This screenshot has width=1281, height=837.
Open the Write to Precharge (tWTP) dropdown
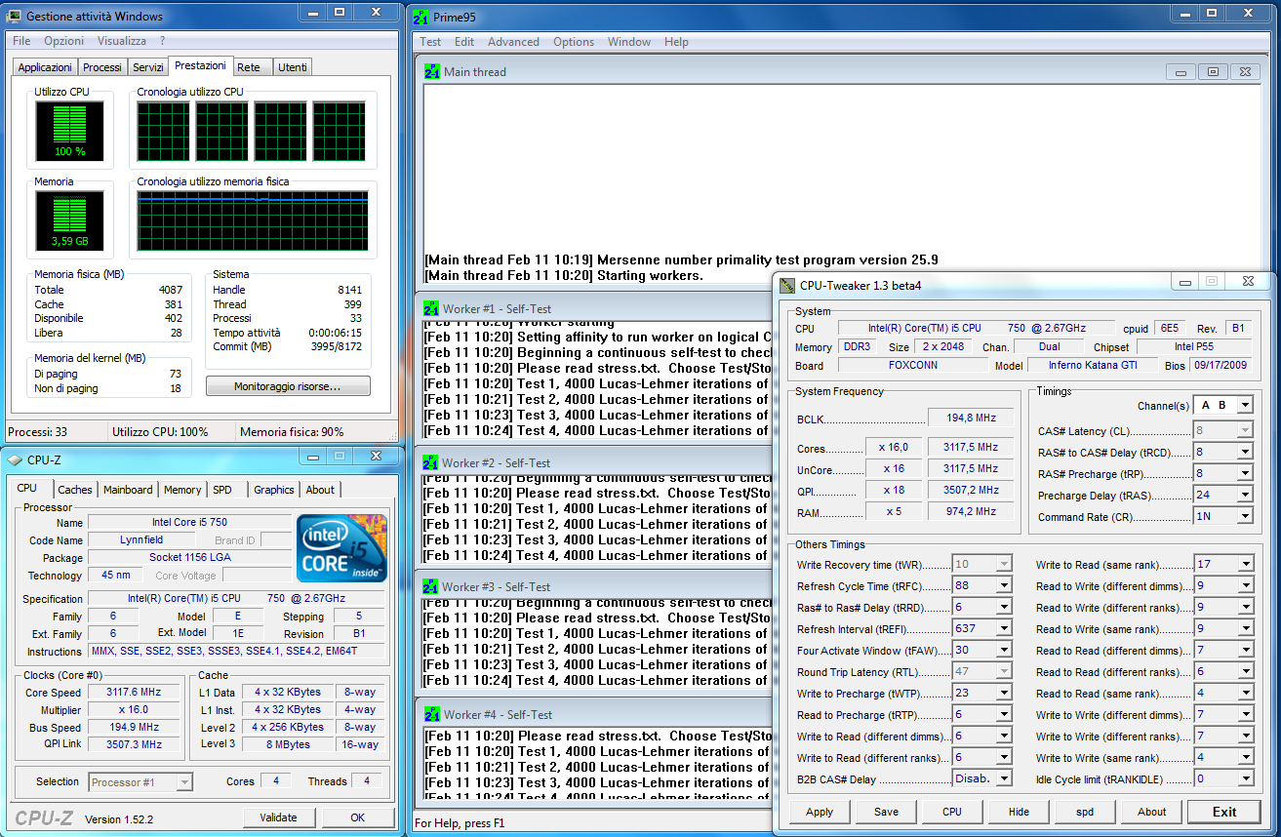pyautogui.click(x=1004, y=693)
